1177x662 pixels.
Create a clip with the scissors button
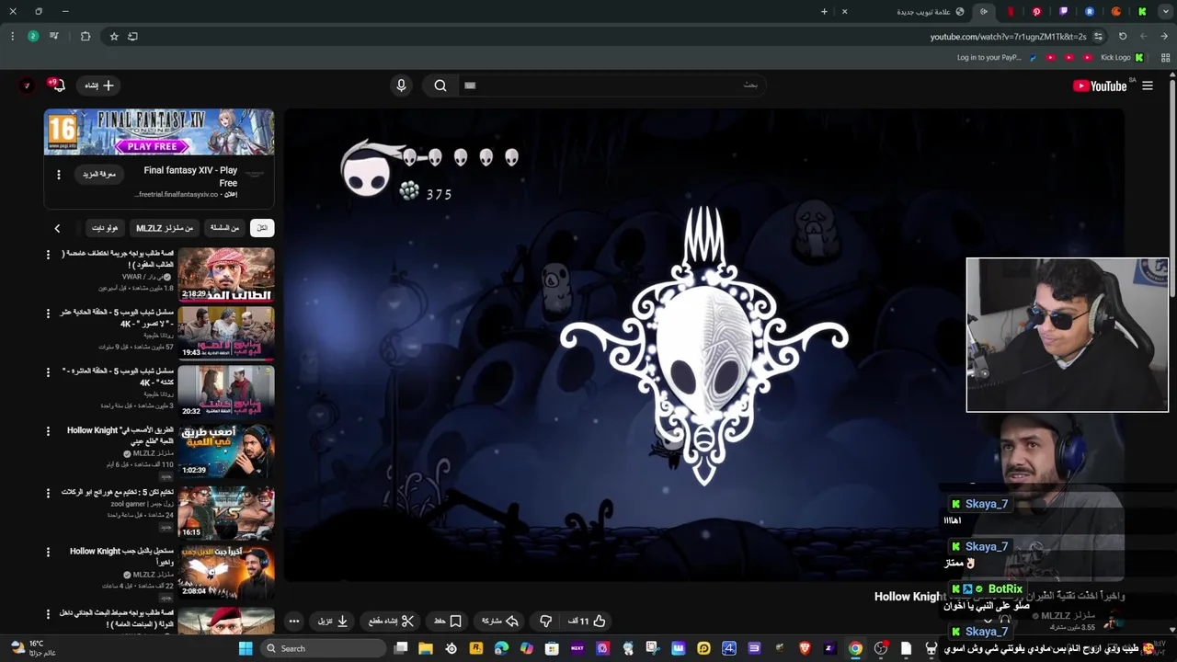click(391, 621)
